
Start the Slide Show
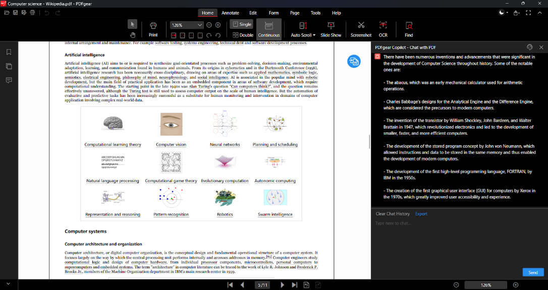pyautogui.click(x=331, y=29)
